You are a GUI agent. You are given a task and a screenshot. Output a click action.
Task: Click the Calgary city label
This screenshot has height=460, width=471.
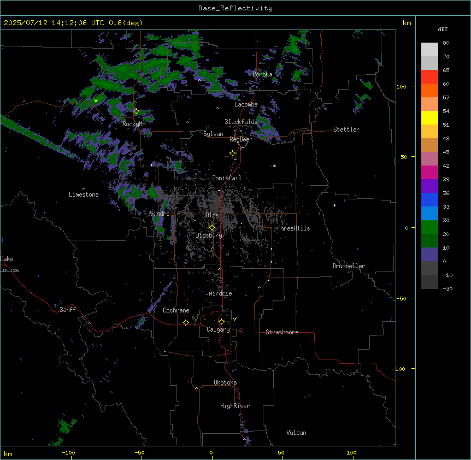[x=218, y=329]
